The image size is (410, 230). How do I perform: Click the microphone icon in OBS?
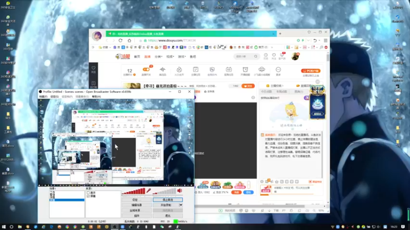click(x=149, y=191)
